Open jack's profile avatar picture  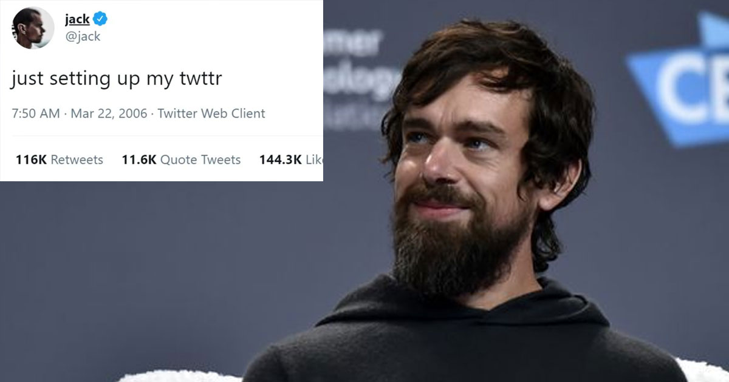point(33,28)
